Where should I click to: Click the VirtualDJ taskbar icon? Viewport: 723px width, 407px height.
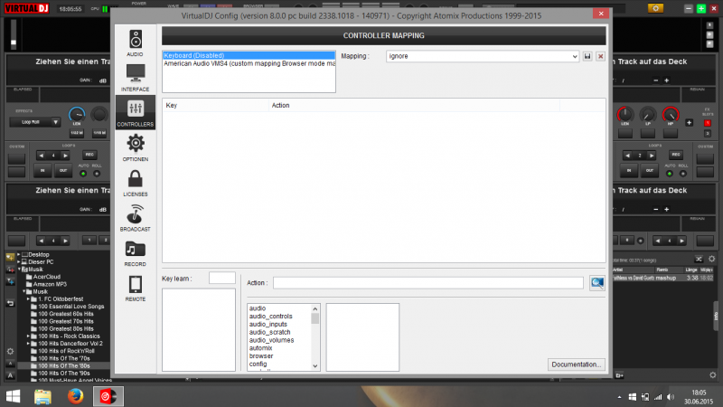point(108,396)
